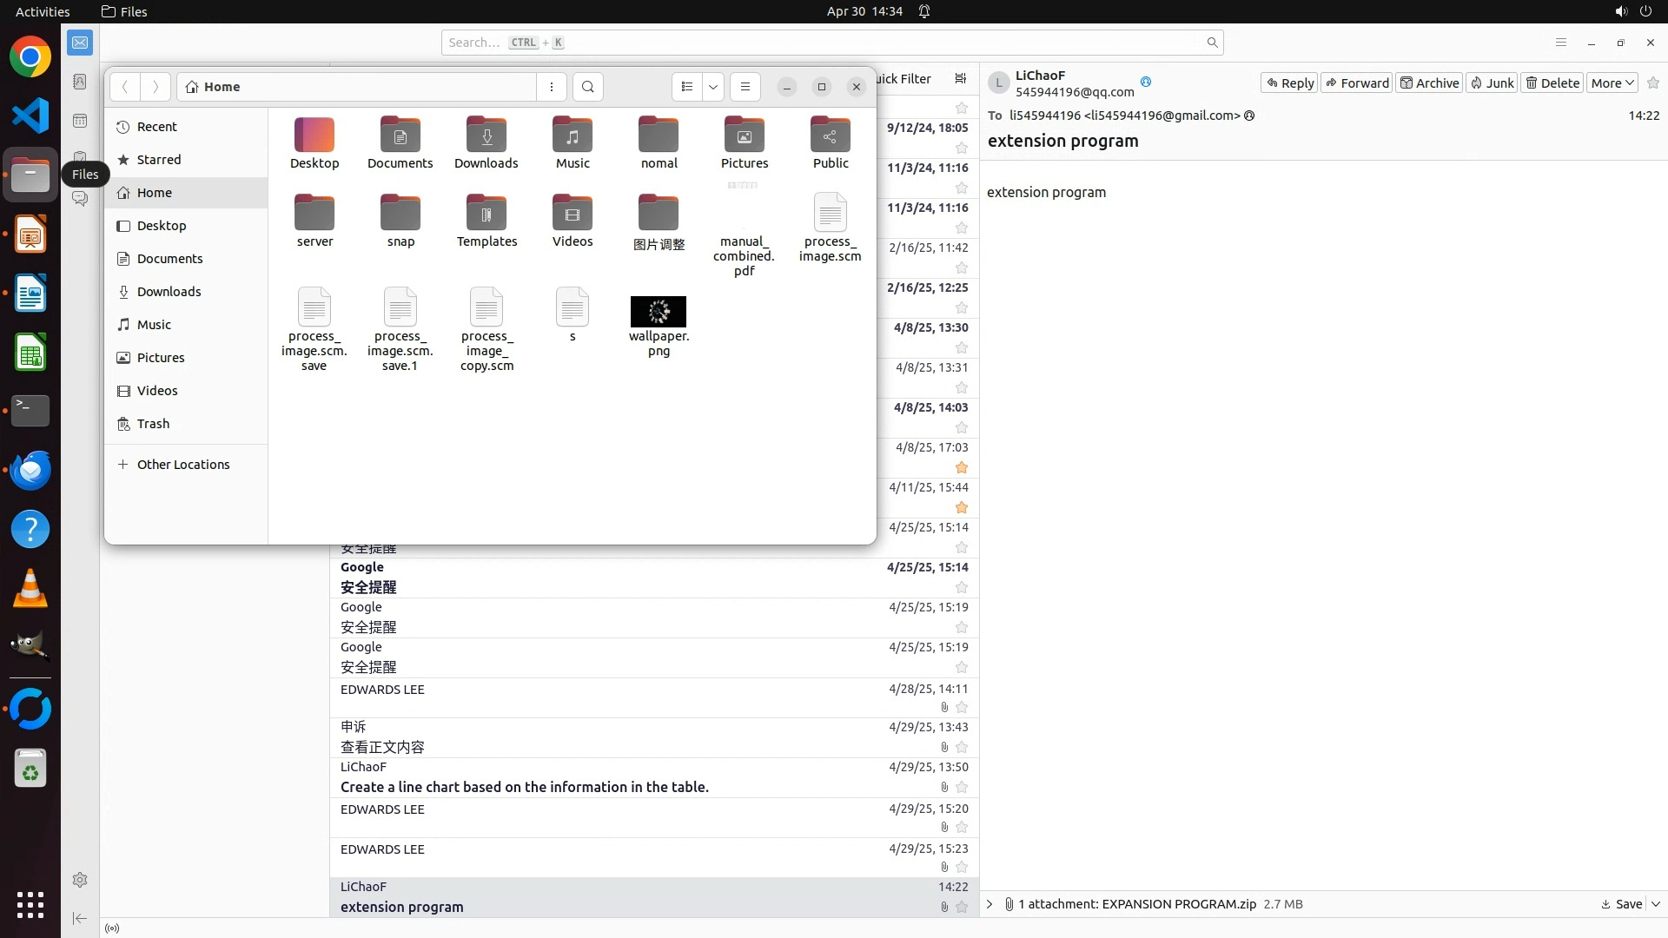
Task: Expand the attachment list chevron
Action: click(990, 904)
